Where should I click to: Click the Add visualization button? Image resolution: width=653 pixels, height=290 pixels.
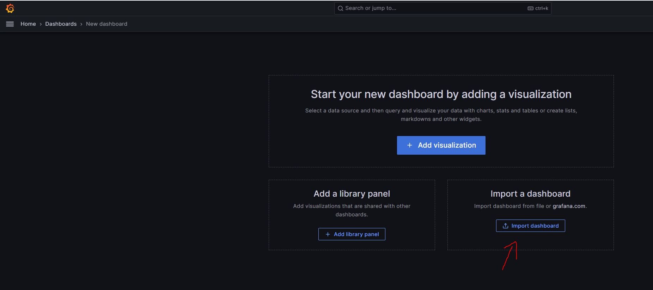click(441, 145)
